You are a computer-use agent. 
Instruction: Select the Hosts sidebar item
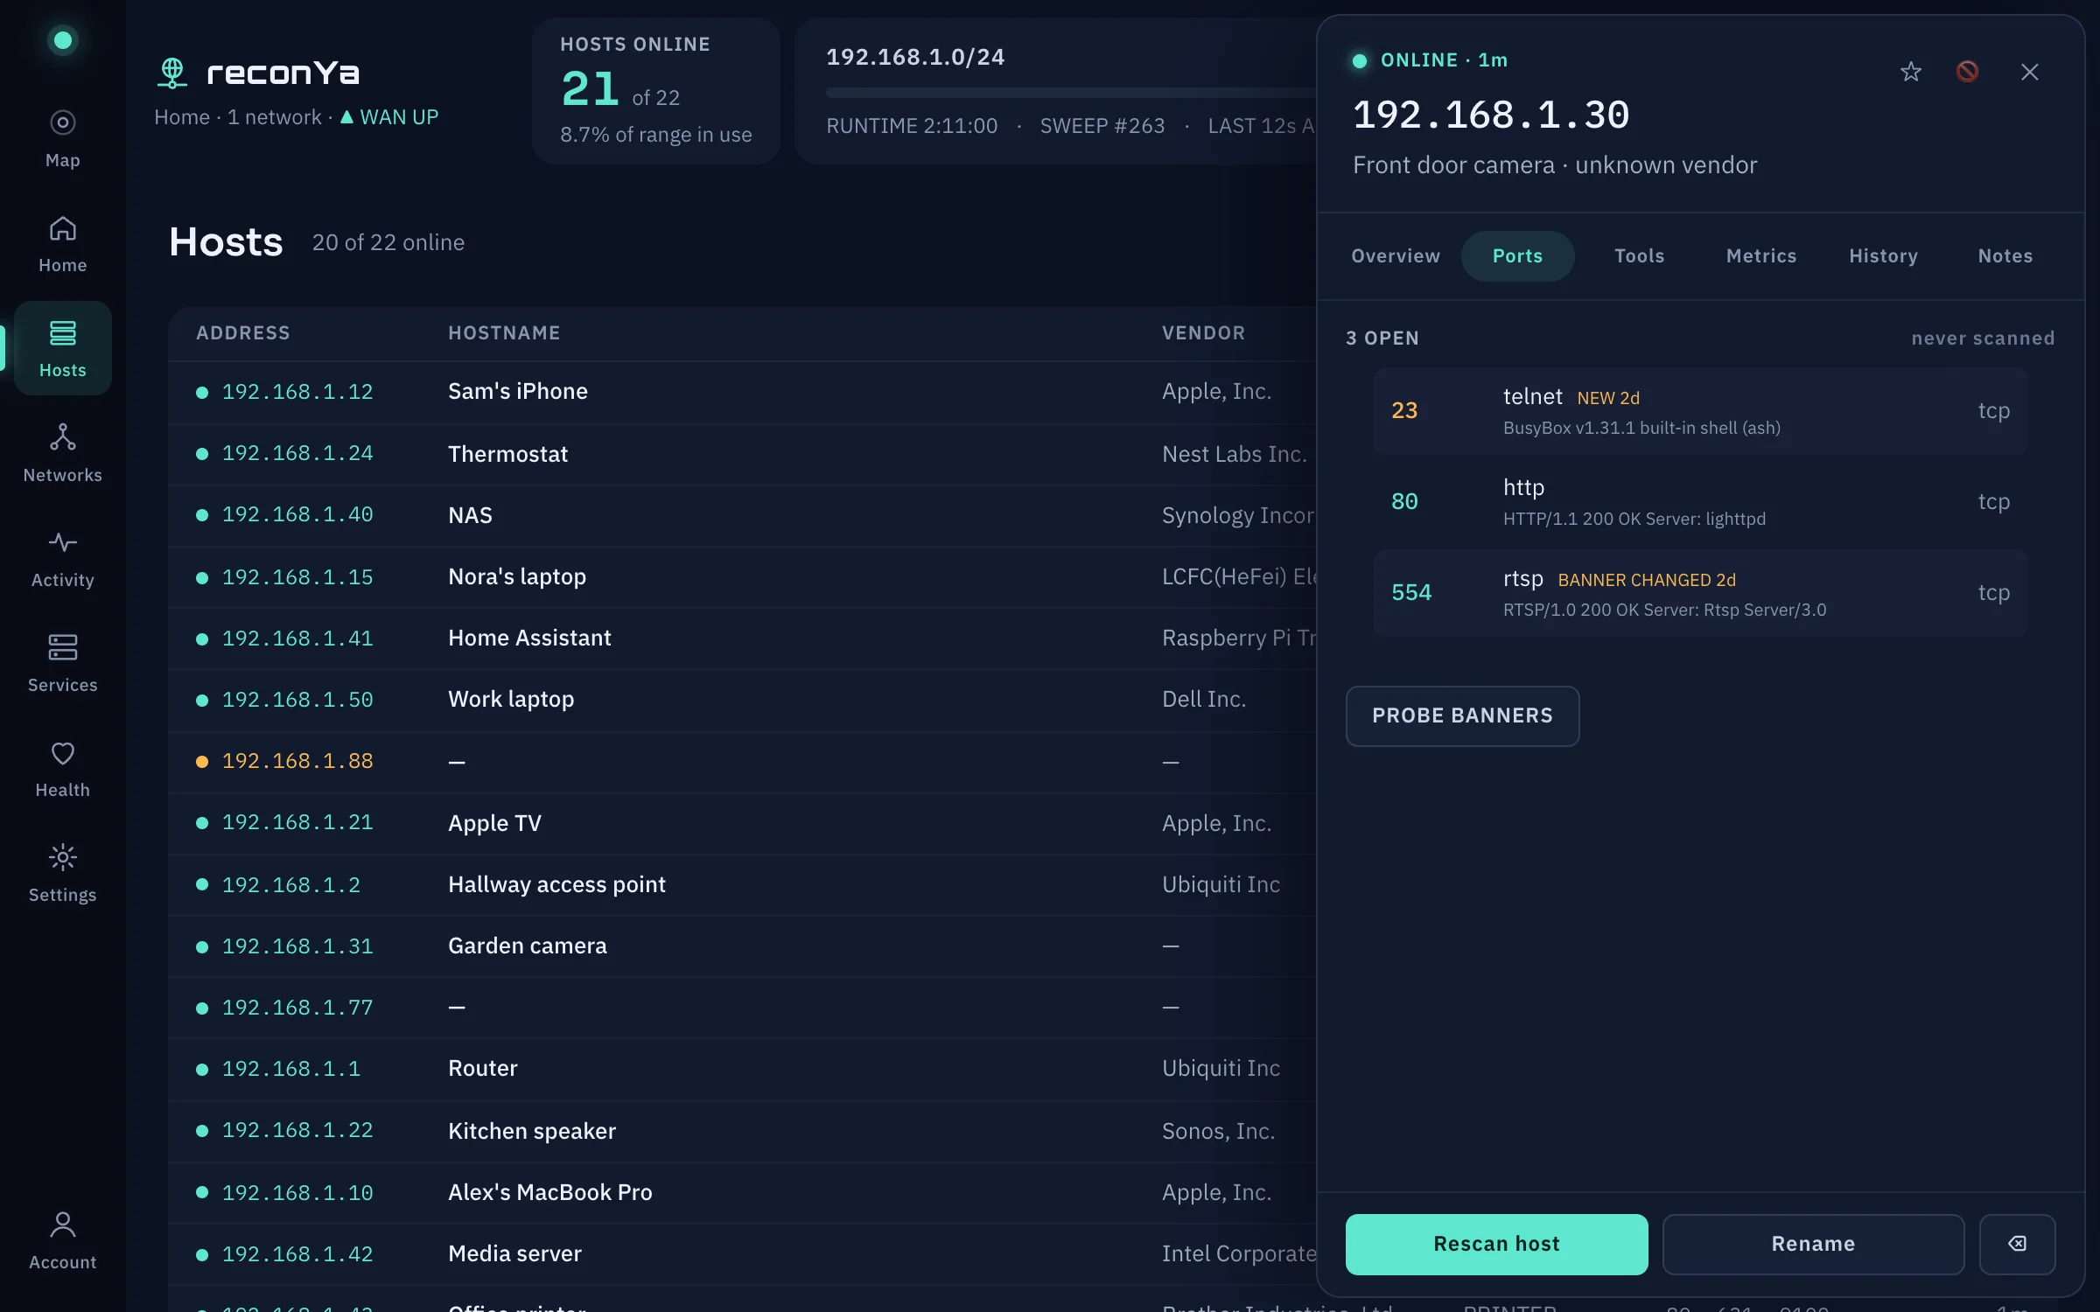[x=62, y=348]
